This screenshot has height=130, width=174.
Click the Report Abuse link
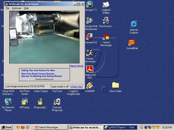[x=76, y=66]
